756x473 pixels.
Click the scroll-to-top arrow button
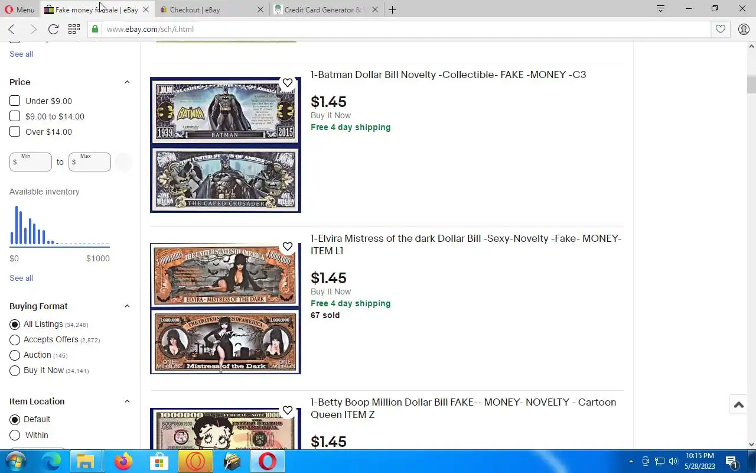tap(738, 405)
